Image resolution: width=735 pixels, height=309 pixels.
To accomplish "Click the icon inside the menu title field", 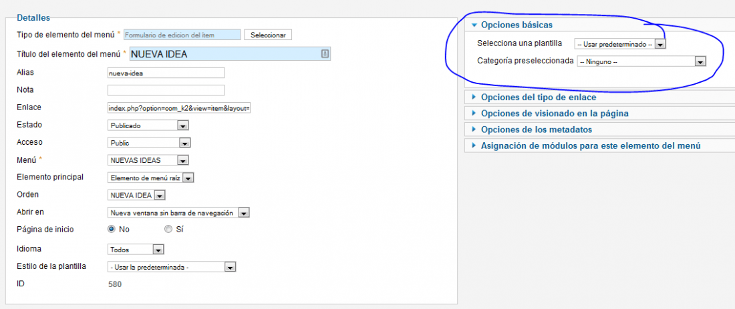I will (325, 54).
